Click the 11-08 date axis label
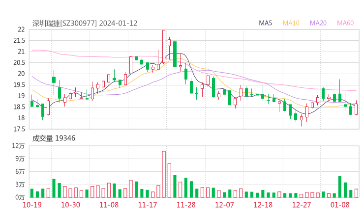This screenshot has width=364, height=216. click(x=109, y=205)
